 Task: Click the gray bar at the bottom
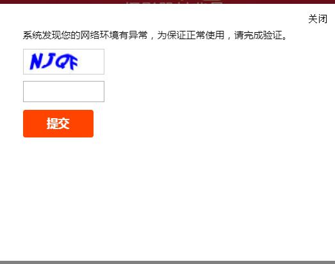tap(168, 262)
